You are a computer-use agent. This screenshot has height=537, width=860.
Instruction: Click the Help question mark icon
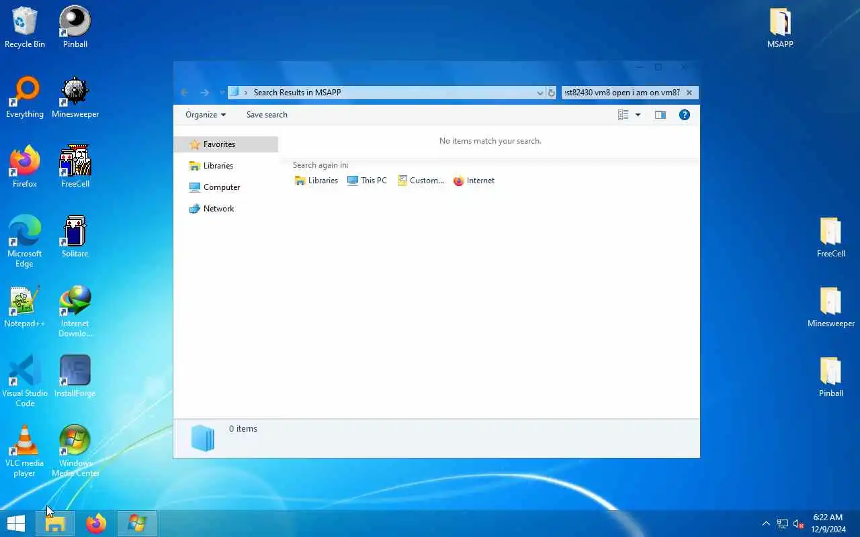pyautogui.click(x=685, y=115)
